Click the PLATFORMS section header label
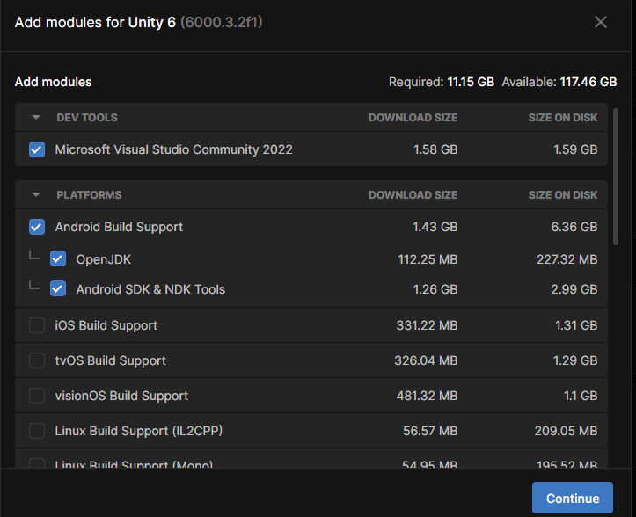 click(89, 195)
